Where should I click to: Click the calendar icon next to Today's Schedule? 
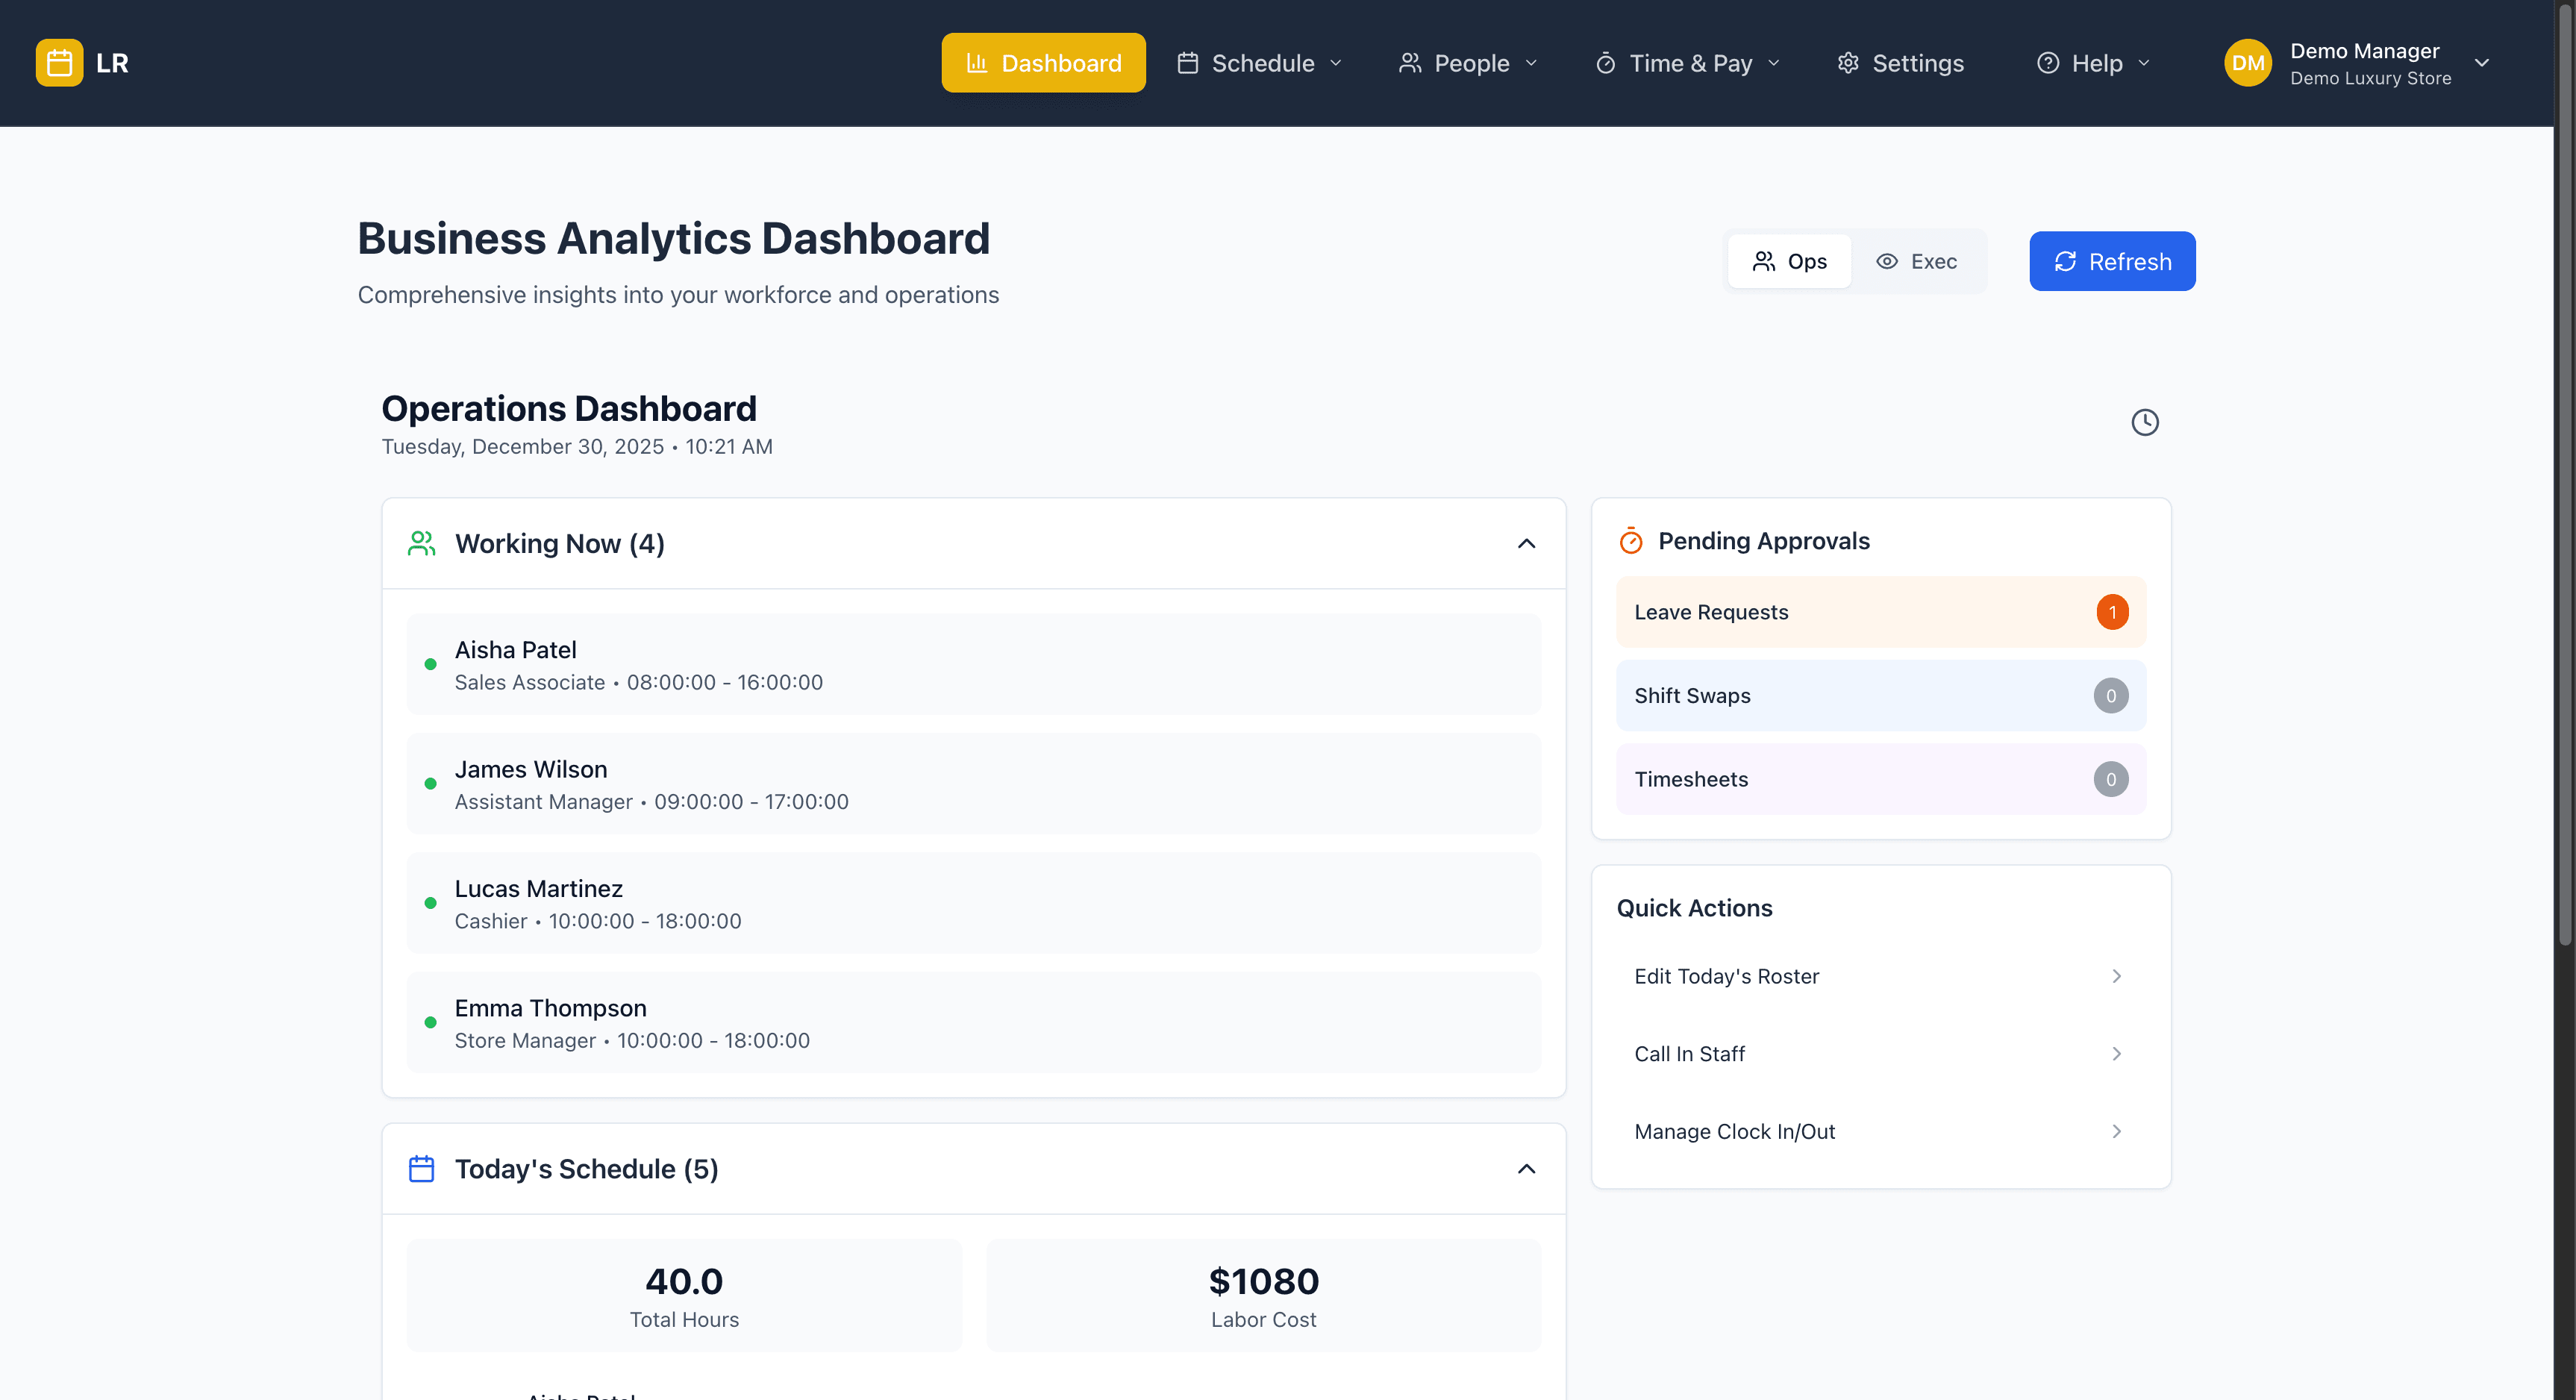click(x=421, y=1168)
